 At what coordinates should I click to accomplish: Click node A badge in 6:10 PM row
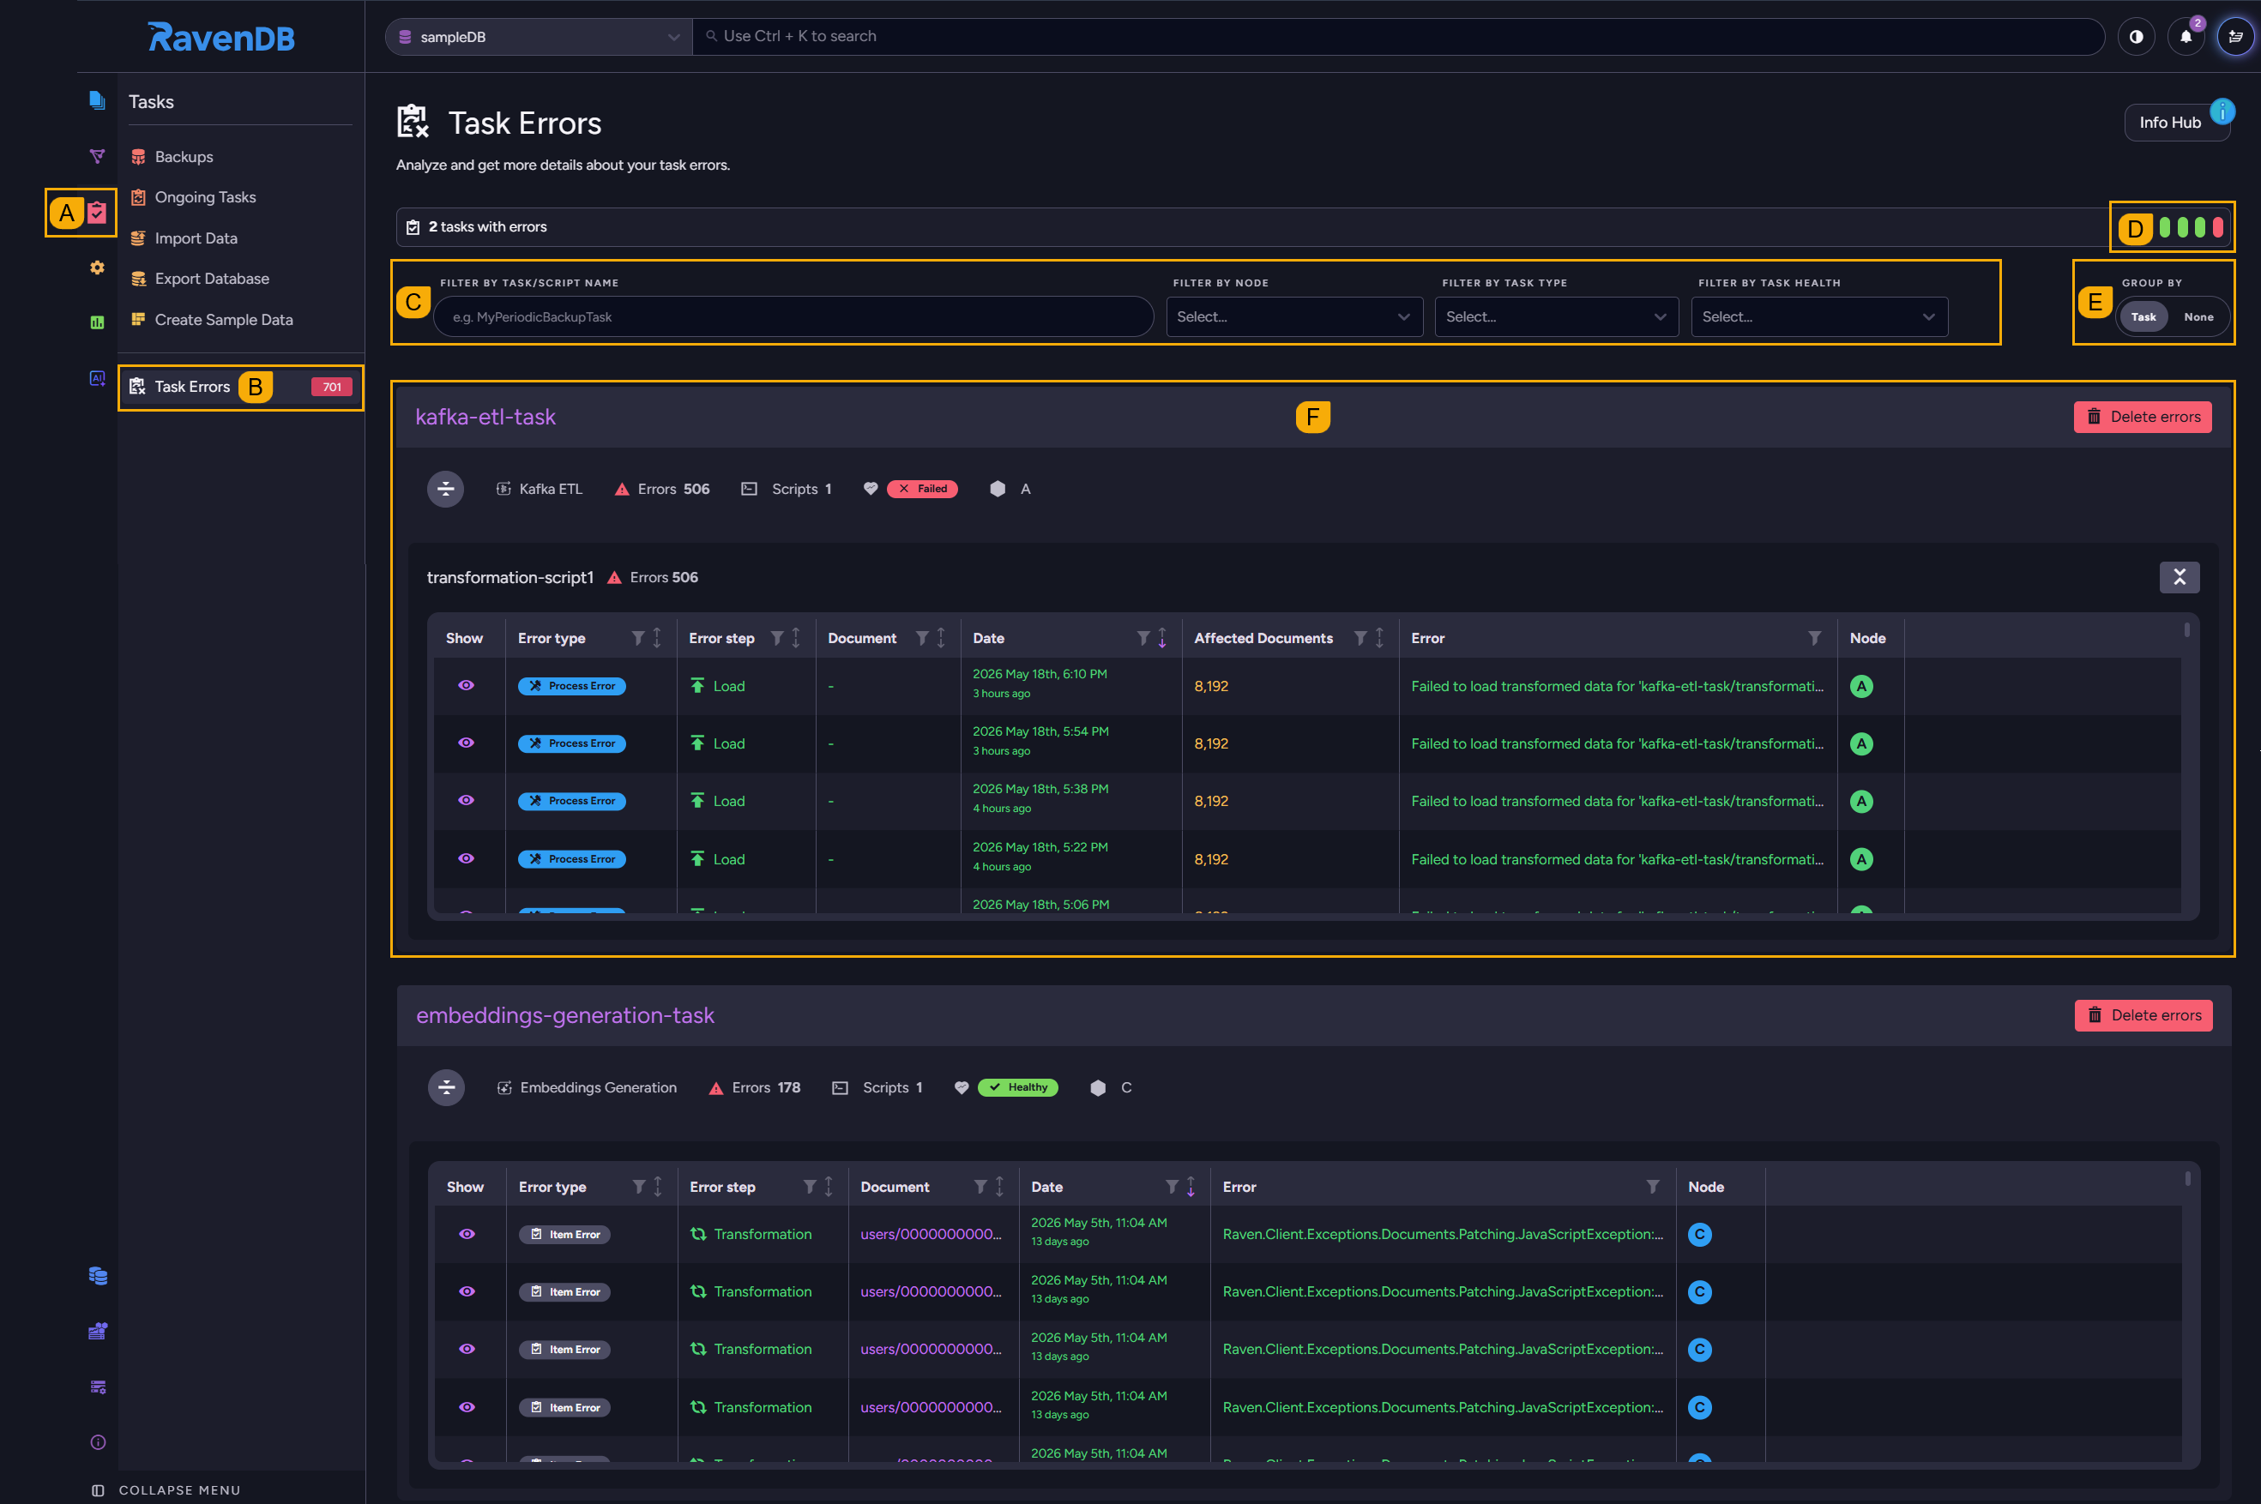click(x=1861, y=686)
